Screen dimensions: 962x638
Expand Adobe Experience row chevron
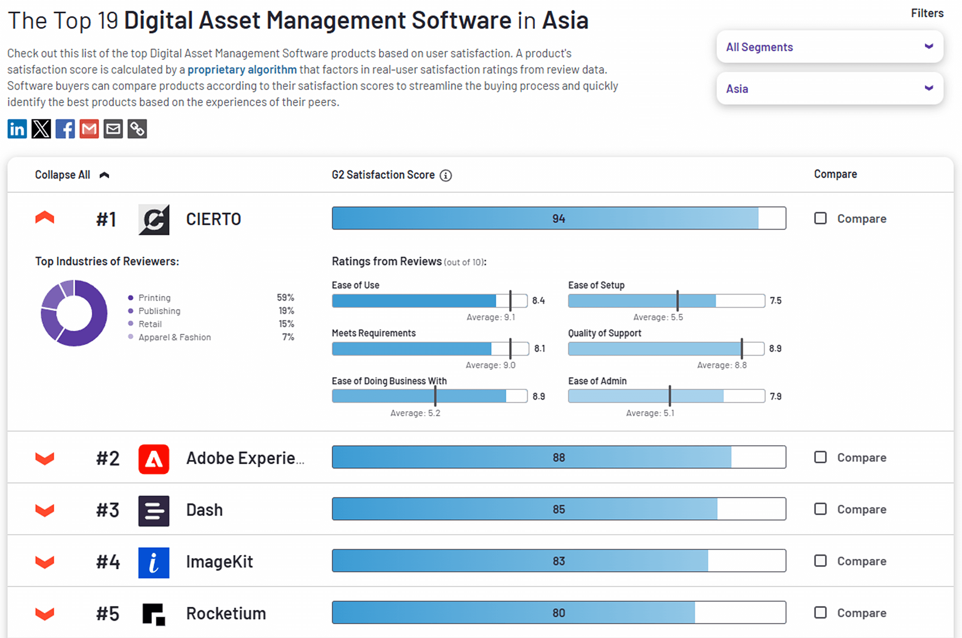pyautogui.click(x=45, y=458)
